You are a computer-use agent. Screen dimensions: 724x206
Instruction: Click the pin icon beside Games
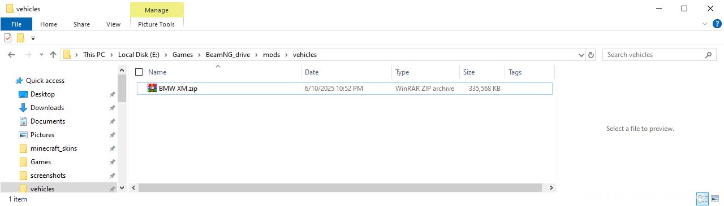[112, 162]
